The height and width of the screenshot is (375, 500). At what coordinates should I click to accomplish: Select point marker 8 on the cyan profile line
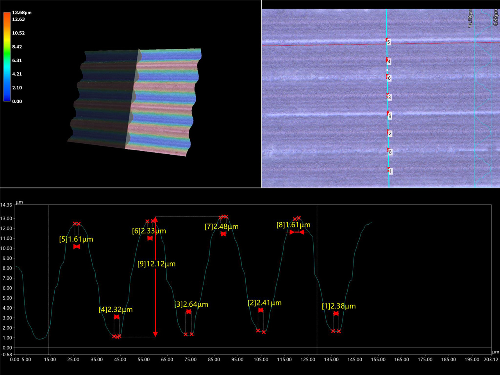[x=389, y=151]
